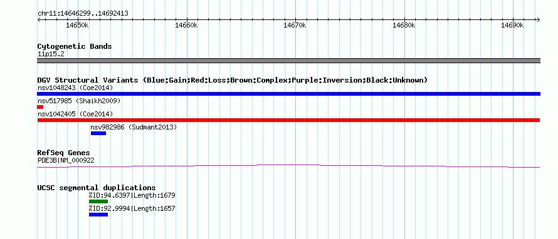Select the nsv1048243 (Coe2014) label

click(75, 88)
